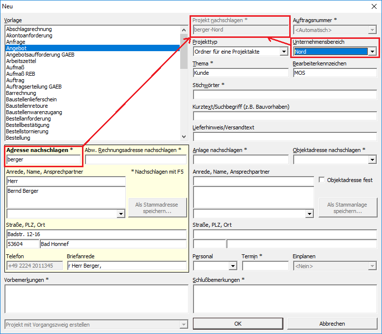The image size is (382, 334).
Task: Click the Vorbemerkungen text area
Action: [96, 299]
